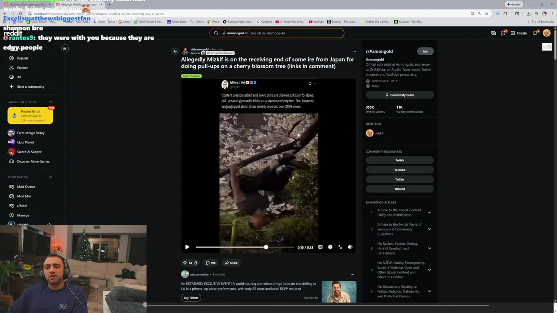The image size is (557, 313).
Task: Open the Twitter community bookmark
Action: tap(399, 179)
